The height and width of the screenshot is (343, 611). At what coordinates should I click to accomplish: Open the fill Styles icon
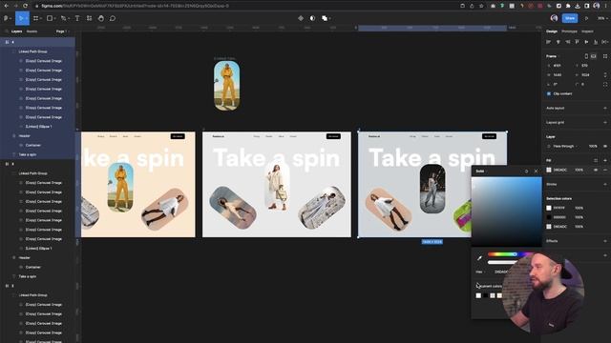click(x=596, y=160)
